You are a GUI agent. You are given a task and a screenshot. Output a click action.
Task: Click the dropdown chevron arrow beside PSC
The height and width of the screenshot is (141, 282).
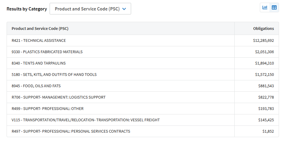(x=124, y=9)
